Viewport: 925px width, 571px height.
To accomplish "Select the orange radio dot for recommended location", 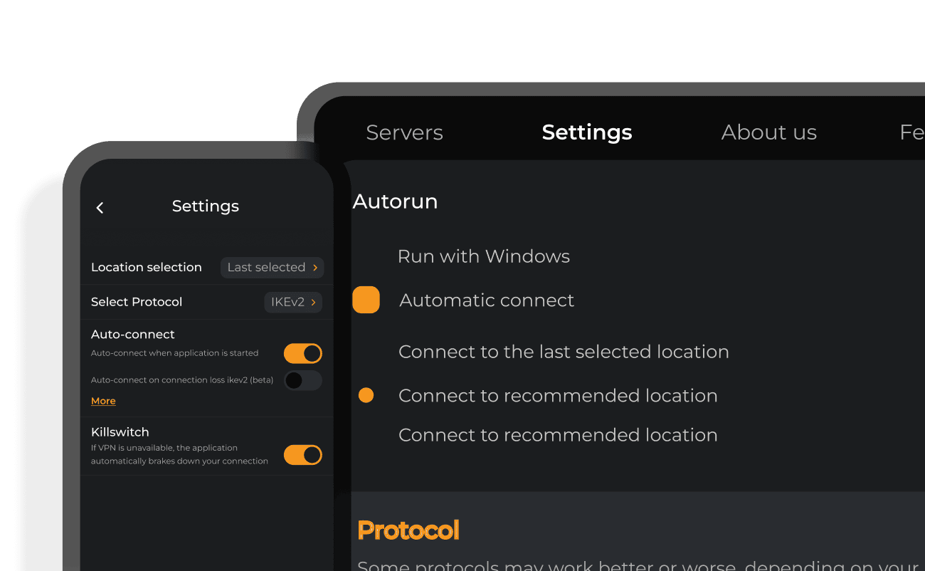I will [x=366, y=395].
